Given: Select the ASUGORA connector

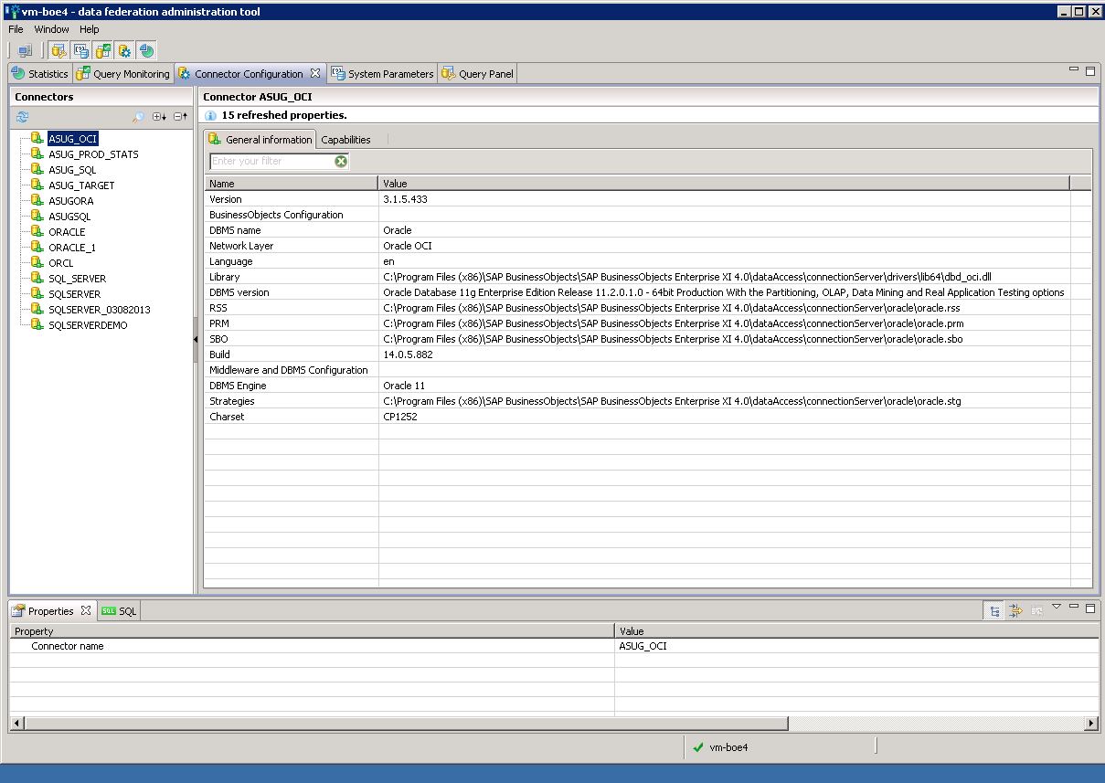Looking at the screenshot, I should click(70, 201).
